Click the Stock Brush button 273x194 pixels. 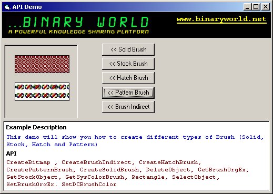128,64
